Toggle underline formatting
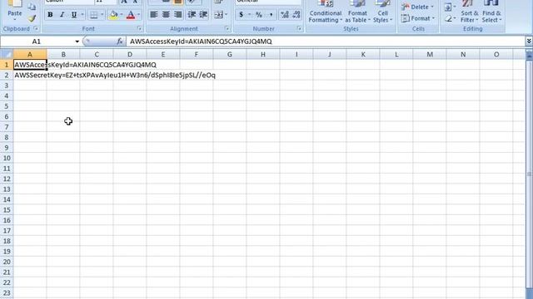This screenshot has height=299, width=533. coord(74,15)
